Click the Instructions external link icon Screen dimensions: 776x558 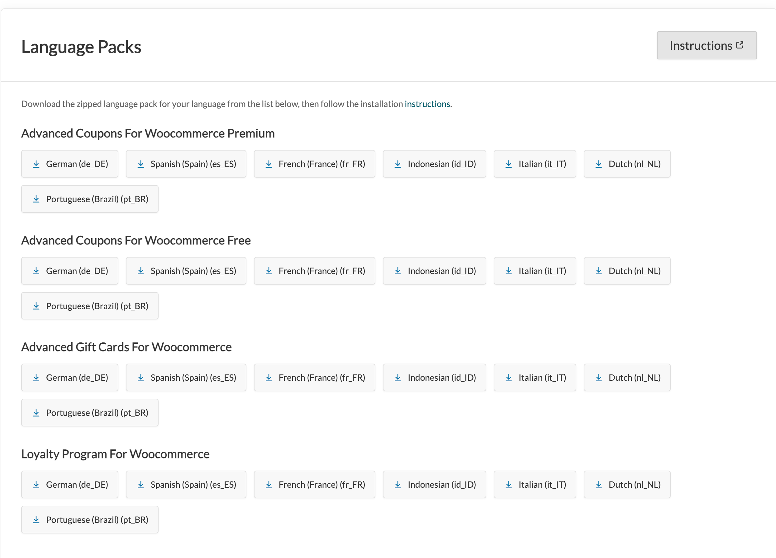pyautogui.click(x=740, y=45)
